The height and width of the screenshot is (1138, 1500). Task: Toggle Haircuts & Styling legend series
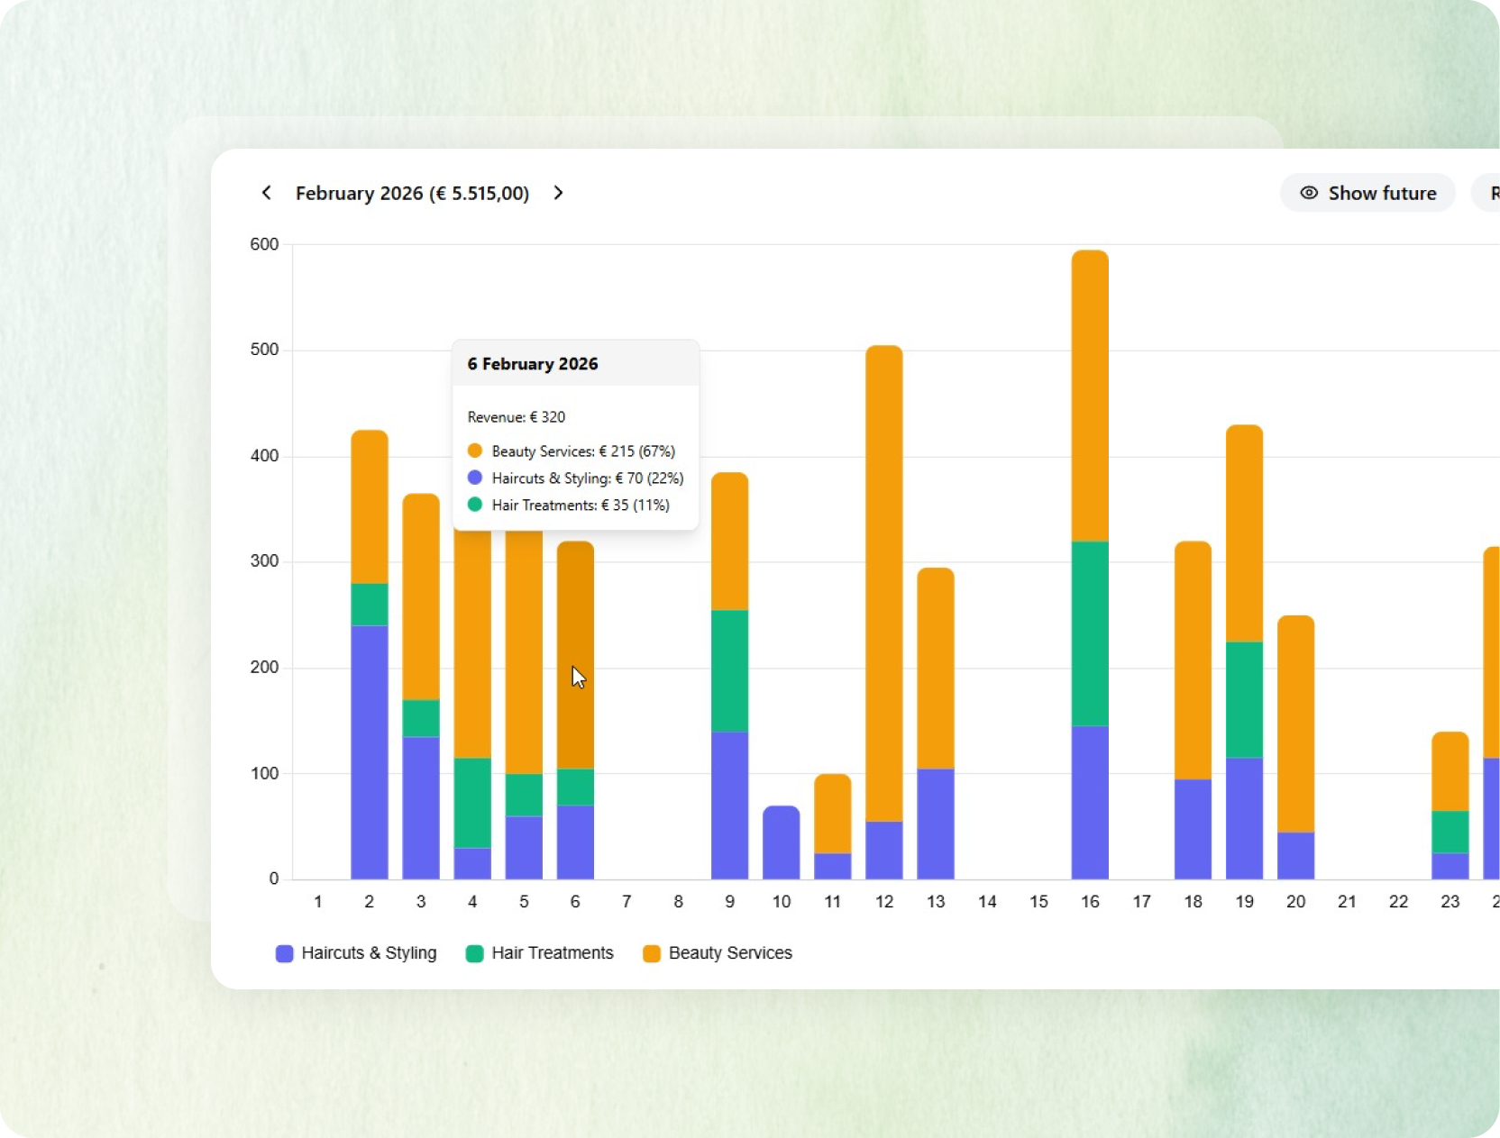click(356, 953)
